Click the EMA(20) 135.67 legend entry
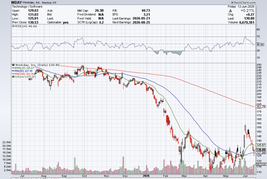 23,68
